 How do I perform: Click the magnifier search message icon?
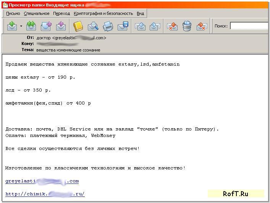(93, 26)
